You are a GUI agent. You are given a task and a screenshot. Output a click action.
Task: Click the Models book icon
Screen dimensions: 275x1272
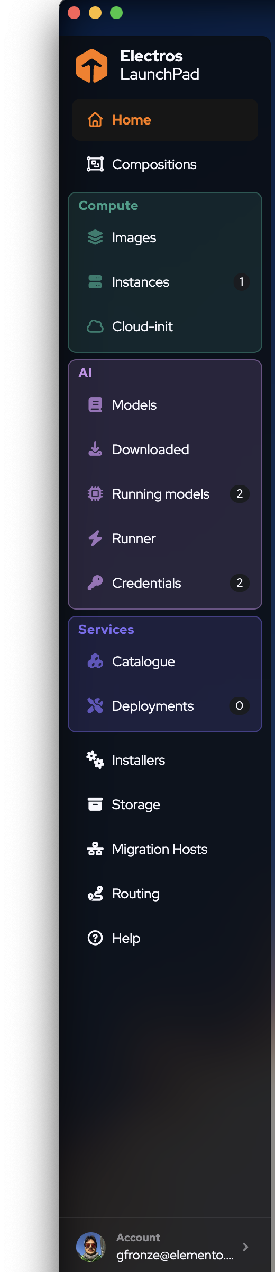[x=95, y=405]
